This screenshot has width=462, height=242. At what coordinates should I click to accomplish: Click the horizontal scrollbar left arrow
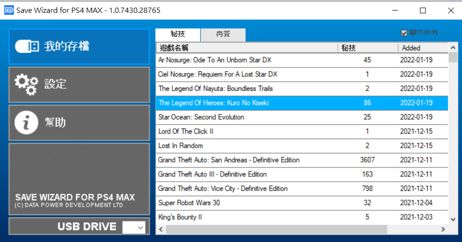pos(161,229)
